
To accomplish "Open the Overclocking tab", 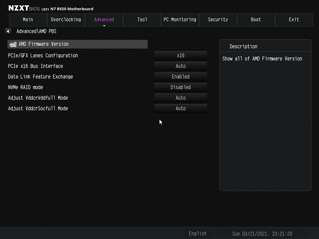I will [66, 20].
